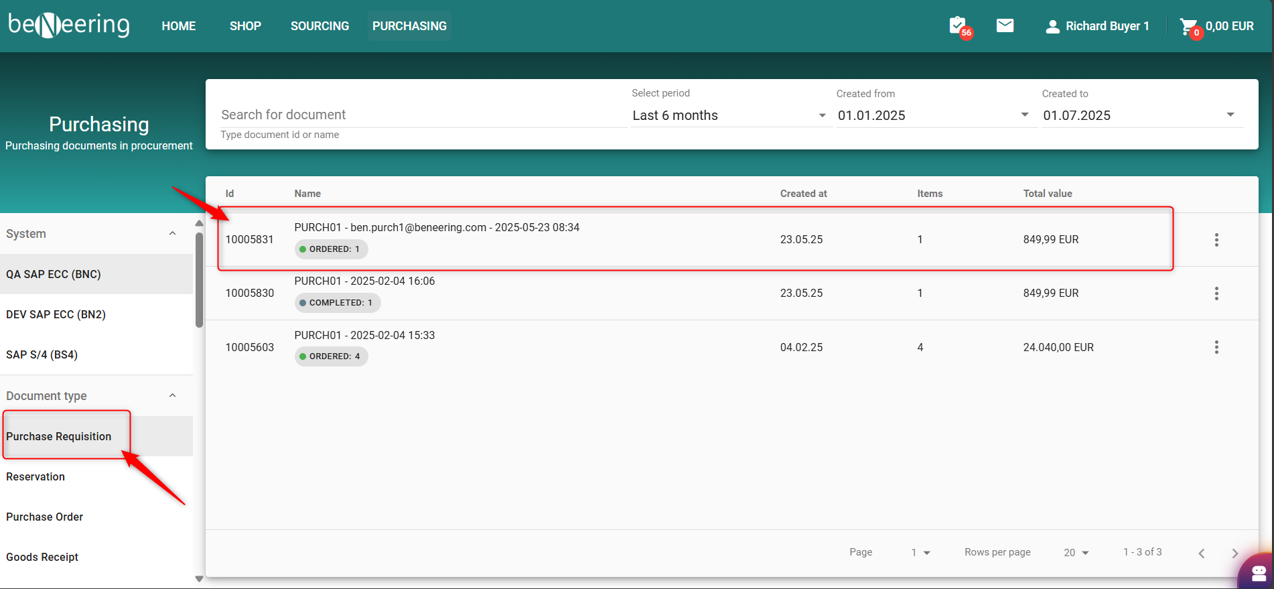
Task: Go to next page of results
Action: tap(1234, 553)
